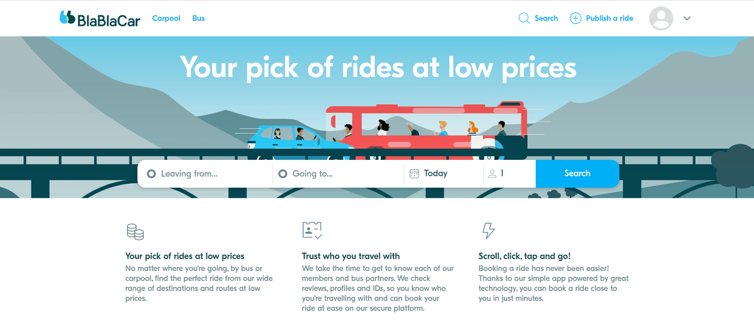This screenshot has width=754, height=336.
Task: Click the circle marker beside Going to
Action: pos(283,174)
